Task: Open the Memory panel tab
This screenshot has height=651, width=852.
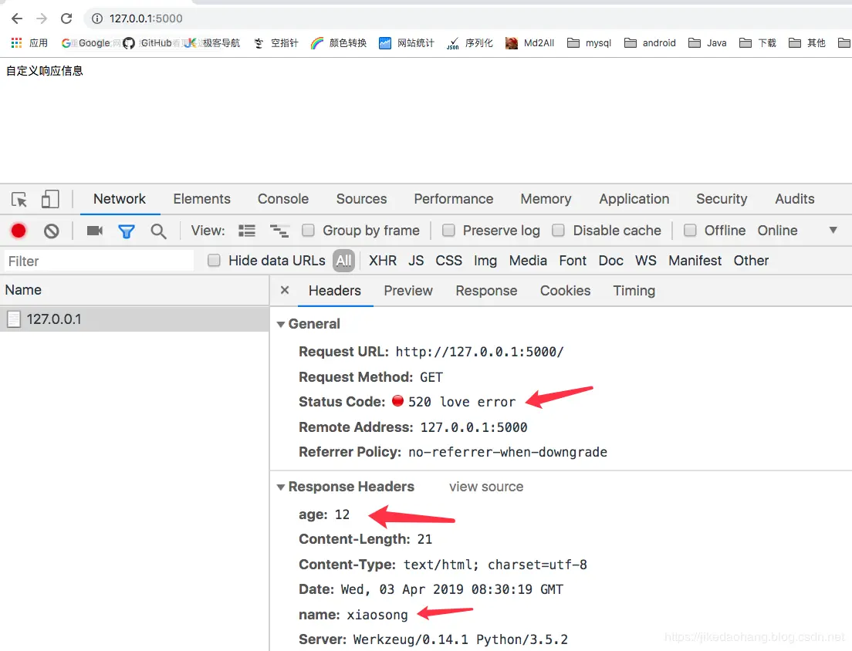Action: 546,199
